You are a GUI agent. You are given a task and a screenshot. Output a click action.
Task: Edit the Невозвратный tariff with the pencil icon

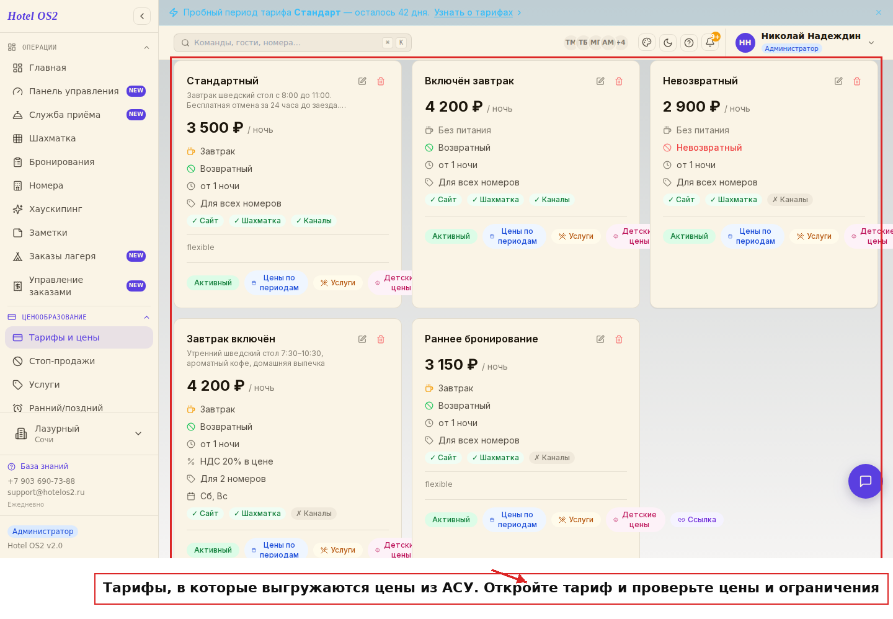coord(838,81)
